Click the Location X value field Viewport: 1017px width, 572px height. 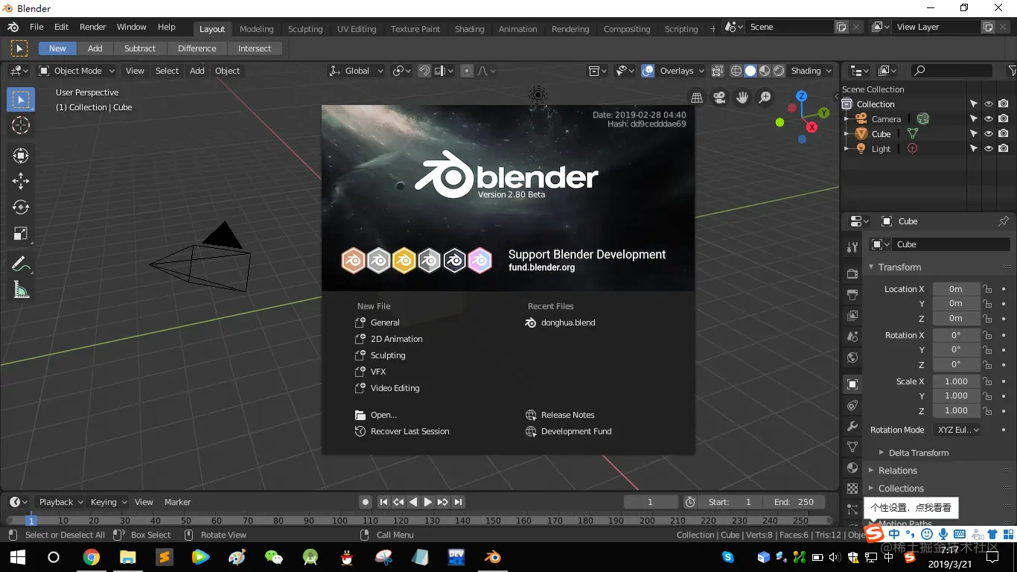(956, 289)
